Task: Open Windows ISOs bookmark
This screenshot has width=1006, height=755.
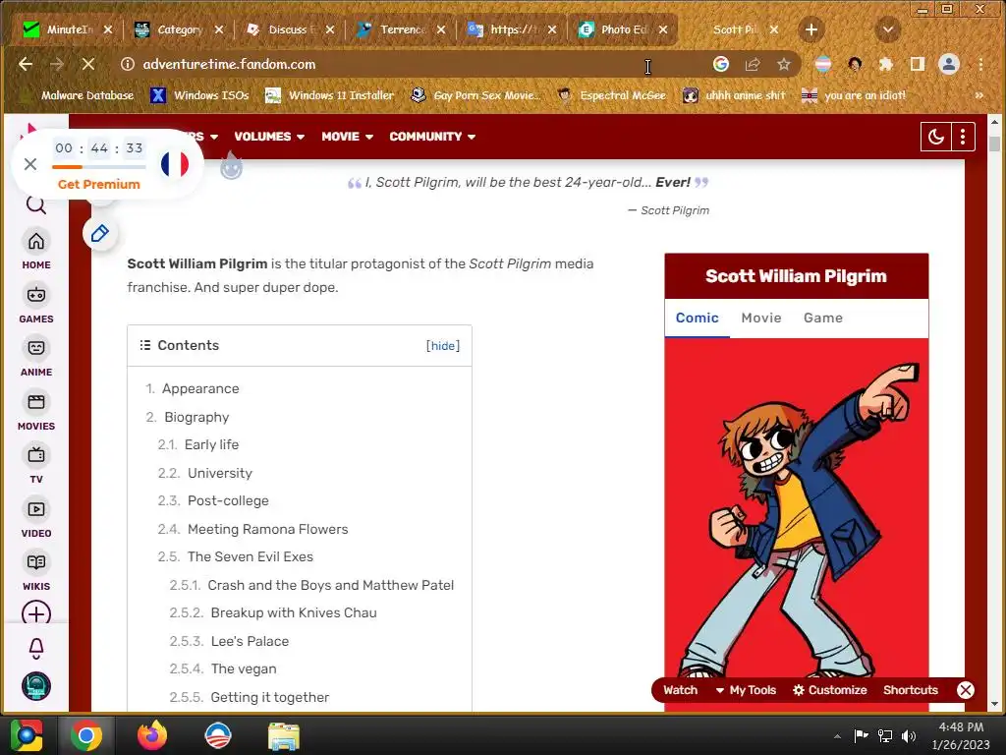Action: [199, 95]
